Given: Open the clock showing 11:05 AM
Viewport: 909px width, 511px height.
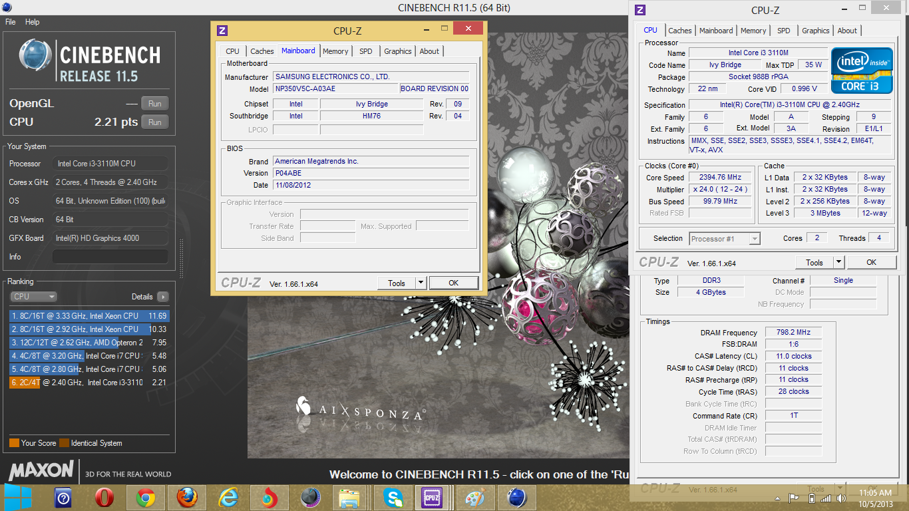Looking at the screenshot, I should [875, 498].
